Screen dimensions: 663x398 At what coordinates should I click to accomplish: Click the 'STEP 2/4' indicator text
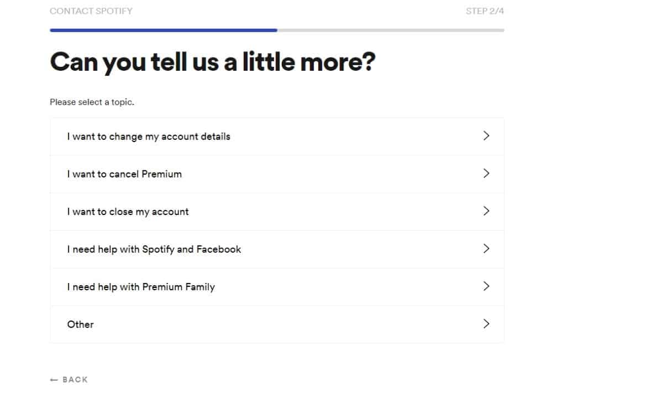click(x=485, y=11)
